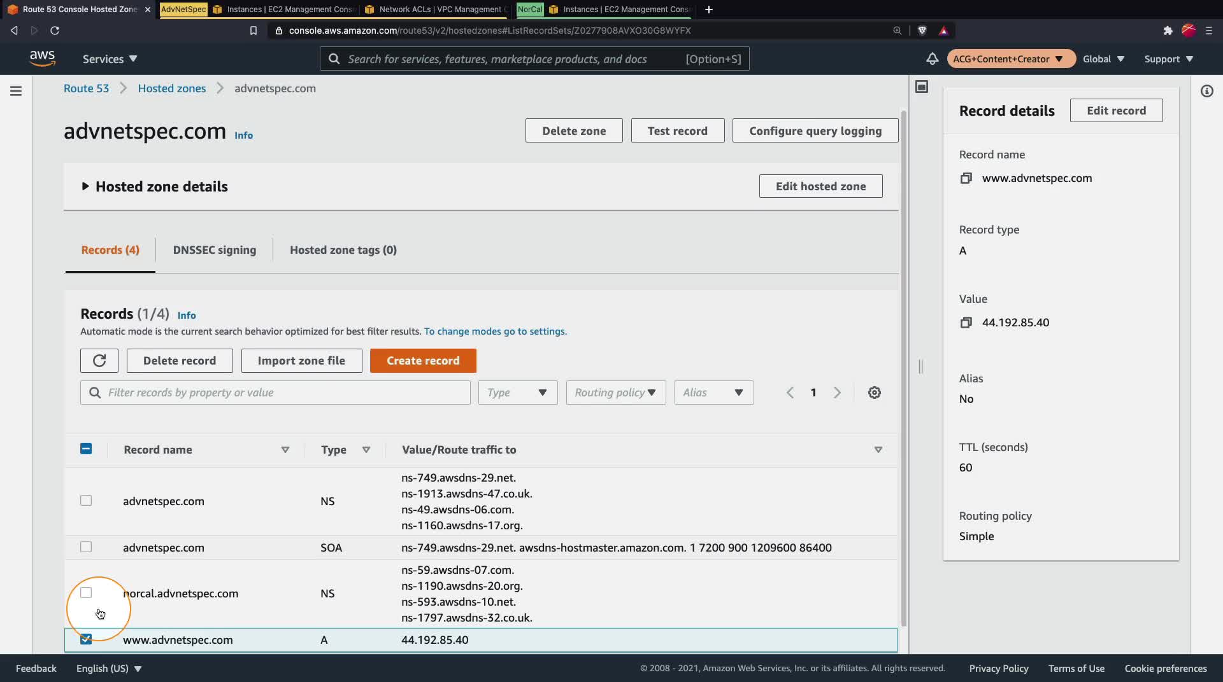Open records table settings gear

tap(875, 393)
